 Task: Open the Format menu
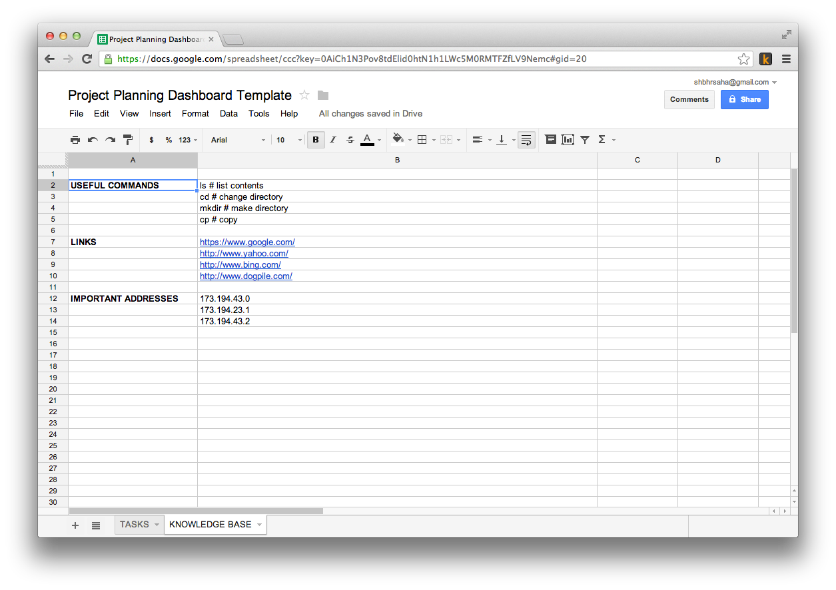point(195,114)
